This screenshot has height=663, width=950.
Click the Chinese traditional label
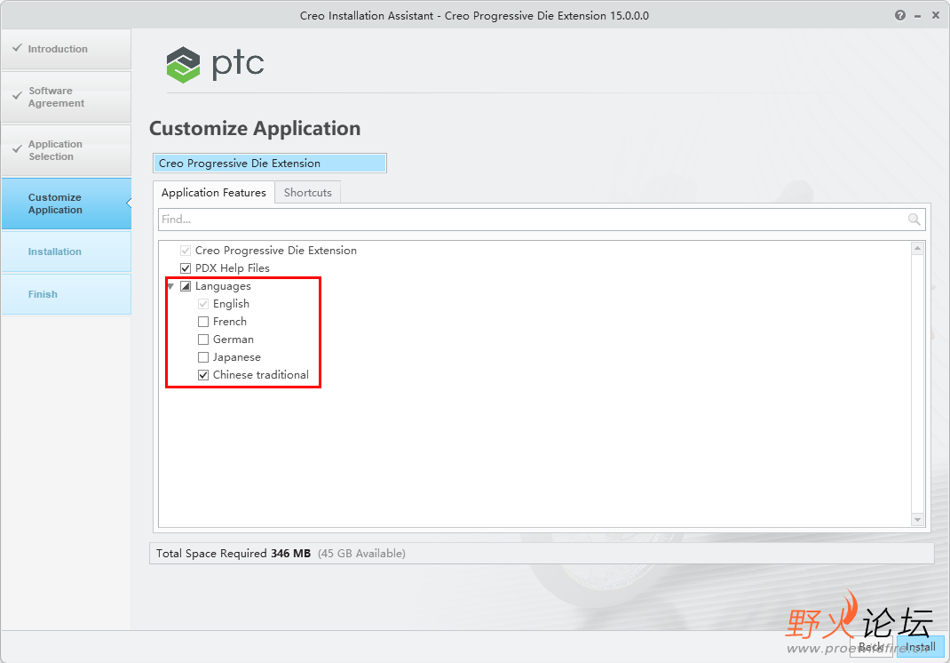(260, 375)
